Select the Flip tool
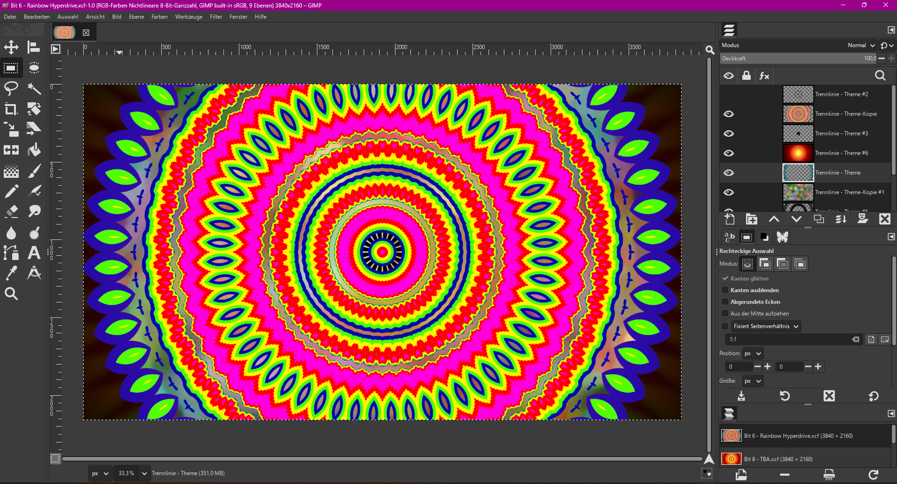The image size is (897, 484). coord(11,150)
